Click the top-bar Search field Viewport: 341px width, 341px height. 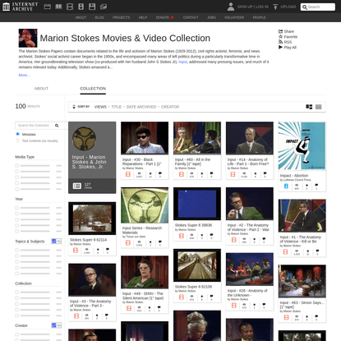point(318,7)
